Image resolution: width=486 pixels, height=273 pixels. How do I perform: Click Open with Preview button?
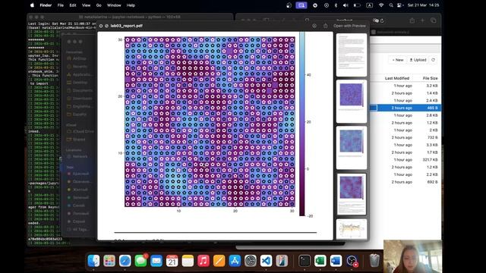[349, 26]
